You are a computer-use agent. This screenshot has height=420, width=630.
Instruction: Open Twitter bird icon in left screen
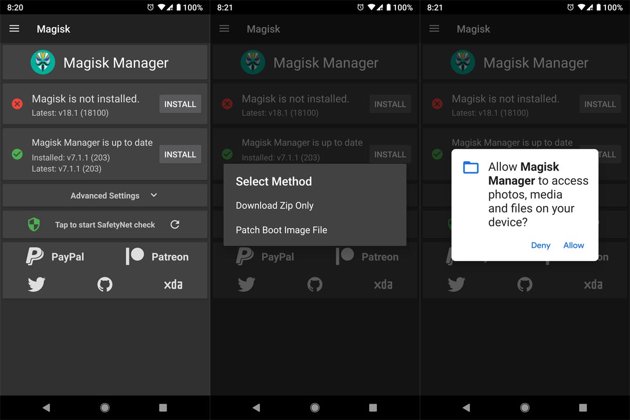coord(37,285)
